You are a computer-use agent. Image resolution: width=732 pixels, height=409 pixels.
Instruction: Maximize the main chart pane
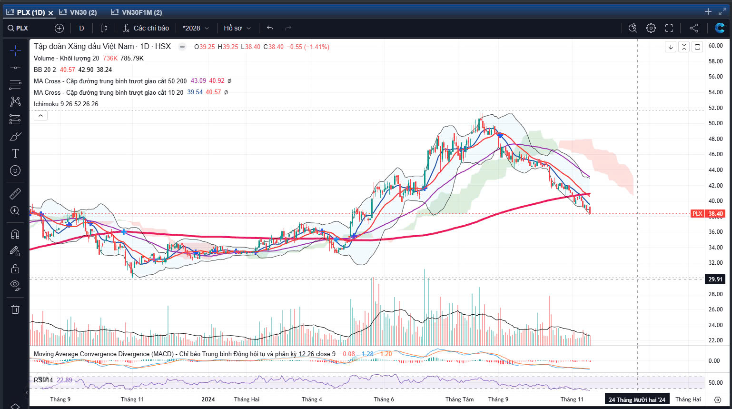[697, 47]
